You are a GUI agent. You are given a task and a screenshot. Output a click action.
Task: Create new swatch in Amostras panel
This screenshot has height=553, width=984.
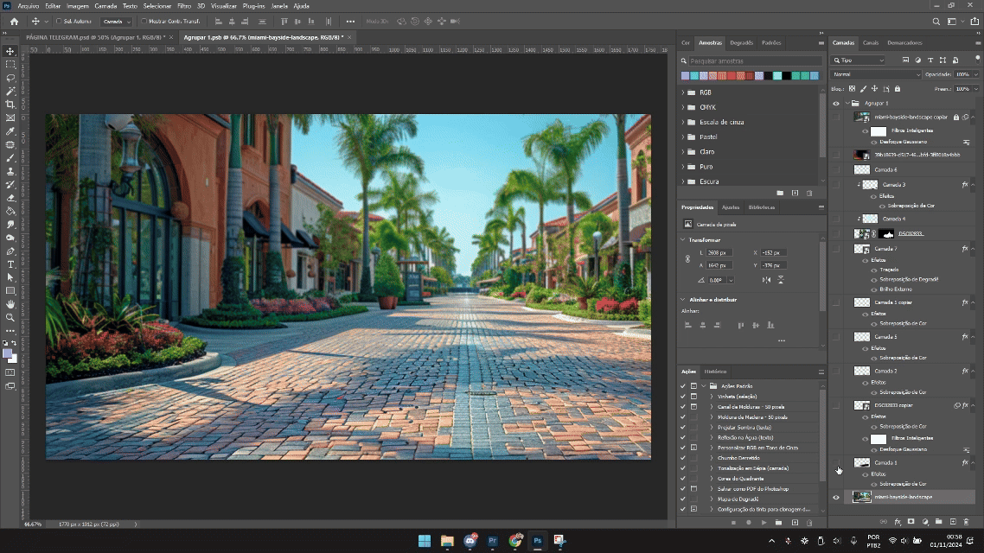[795, 193]
